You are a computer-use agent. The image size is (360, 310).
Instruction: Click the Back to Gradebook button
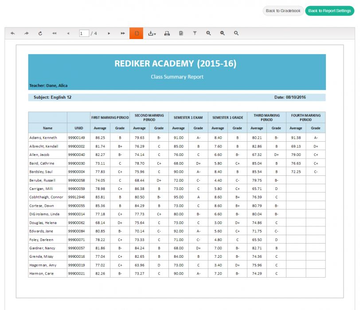(x=283, y=11)
